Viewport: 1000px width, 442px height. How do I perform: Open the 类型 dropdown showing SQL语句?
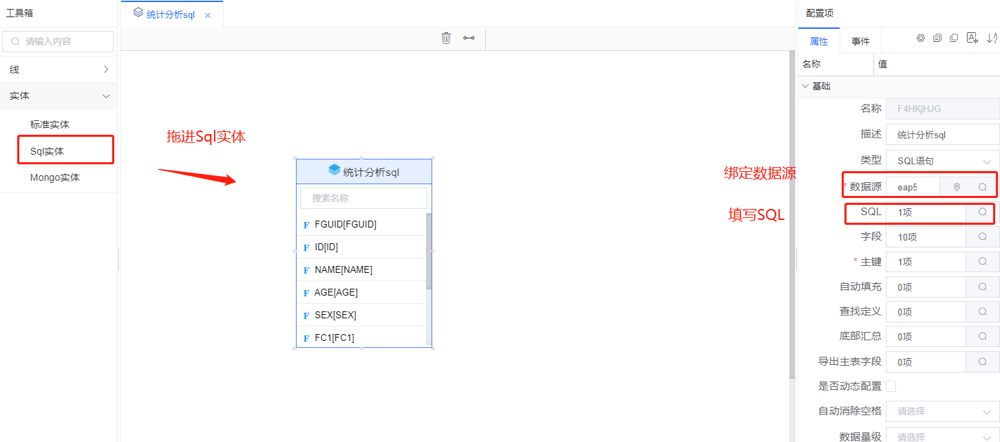tap(942, 161)
